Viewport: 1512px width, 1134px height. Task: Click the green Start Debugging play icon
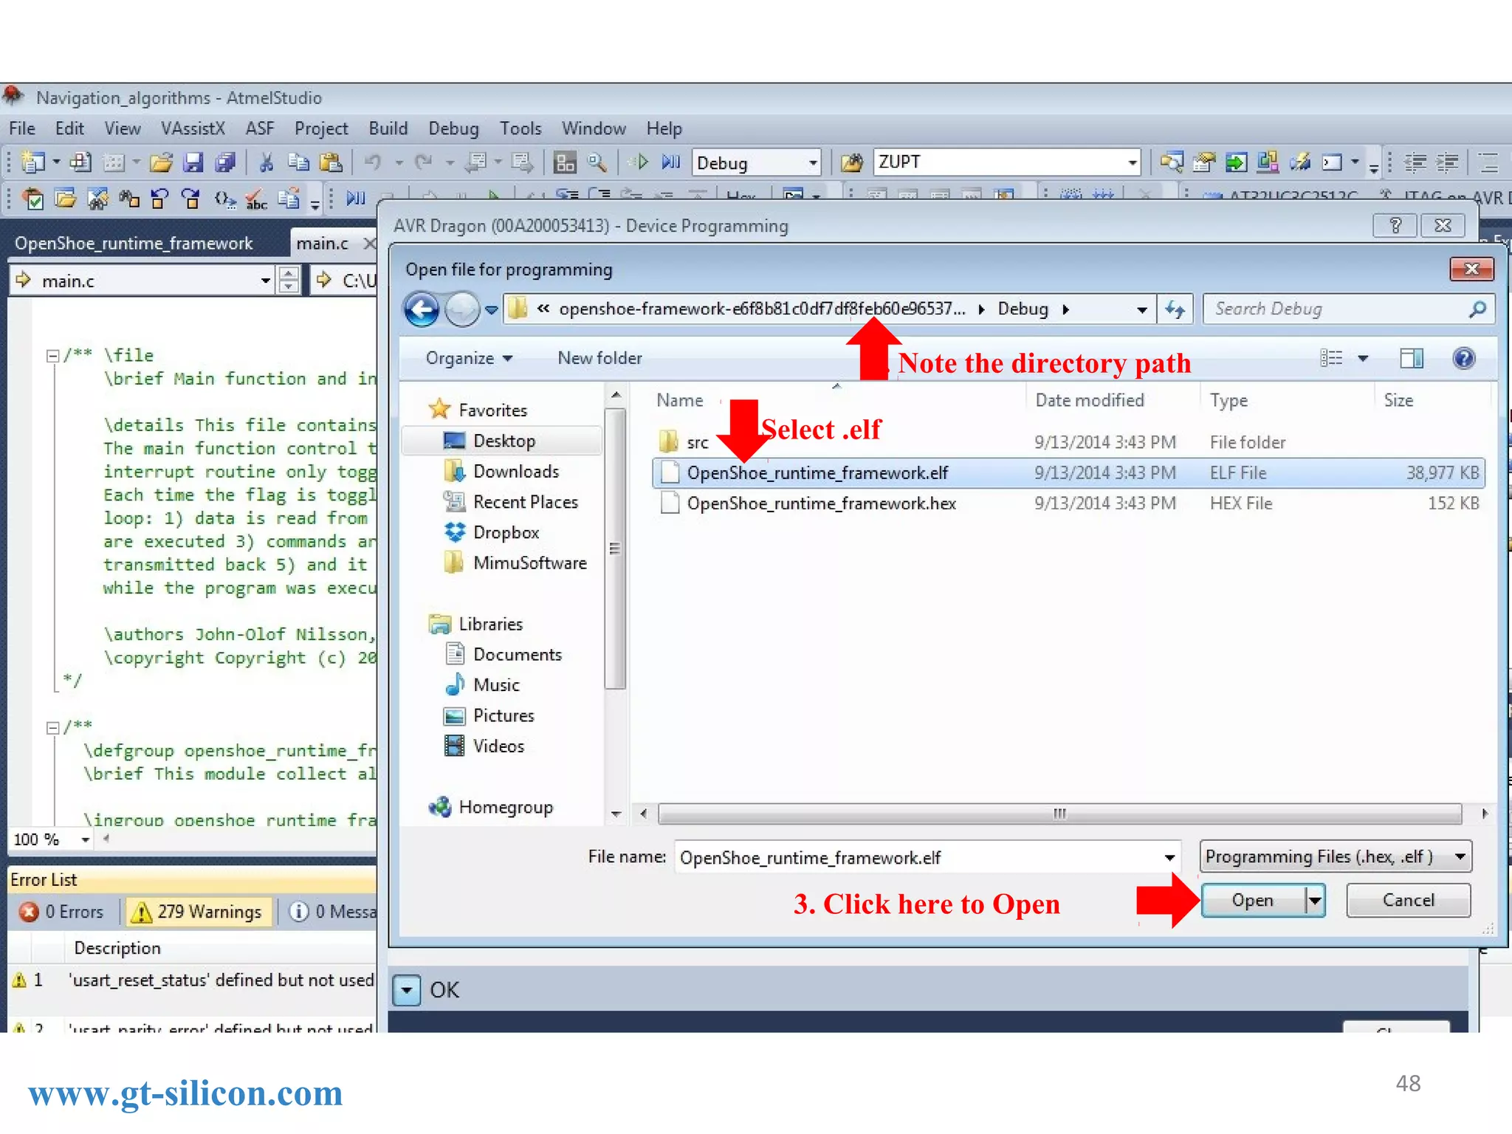click(641, 162)
